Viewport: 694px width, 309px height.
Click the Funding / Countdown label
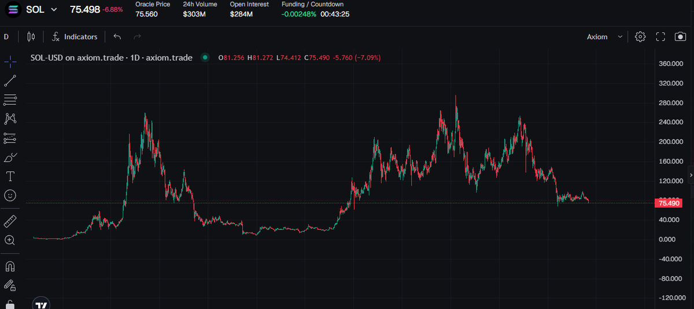(312, 4)
